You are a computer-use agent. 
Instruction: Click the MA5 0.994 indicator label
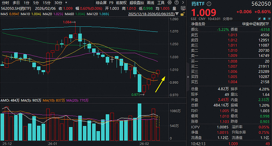[x=10, y=14]
